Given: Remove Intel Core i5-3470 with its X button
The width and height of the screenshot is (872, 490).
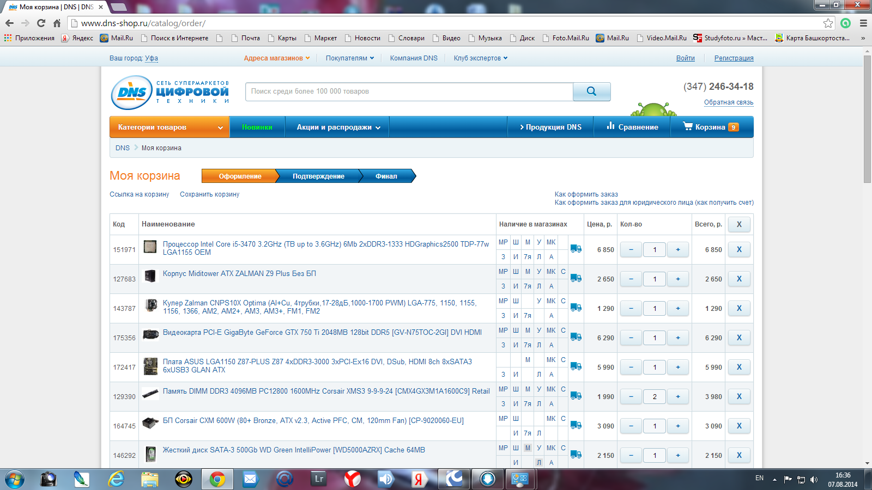Looking at the screenshot, I should pos(739,249).
